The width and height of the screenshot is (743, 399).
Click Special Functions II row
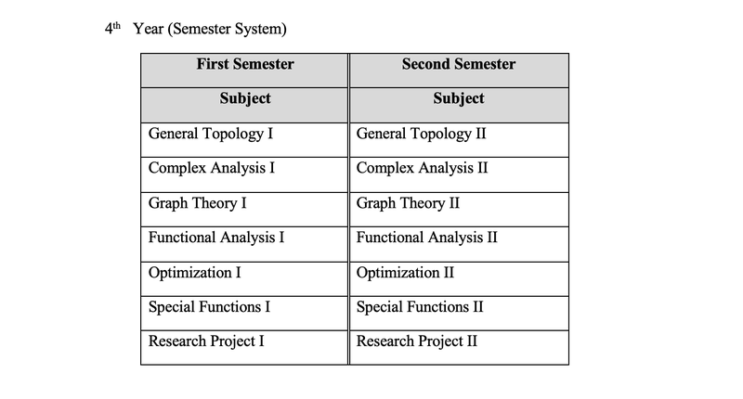(459, 314)
